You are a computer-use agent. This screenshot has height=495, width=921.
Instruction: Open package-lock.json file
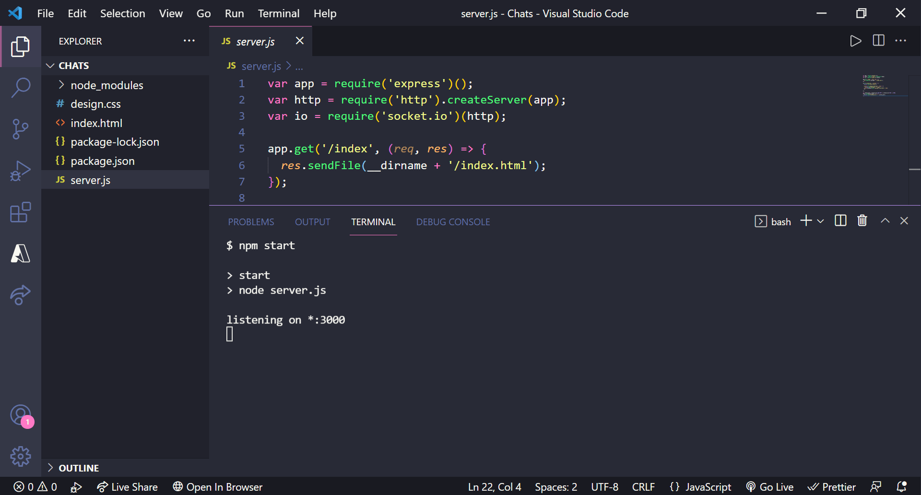tap(125, 142)
